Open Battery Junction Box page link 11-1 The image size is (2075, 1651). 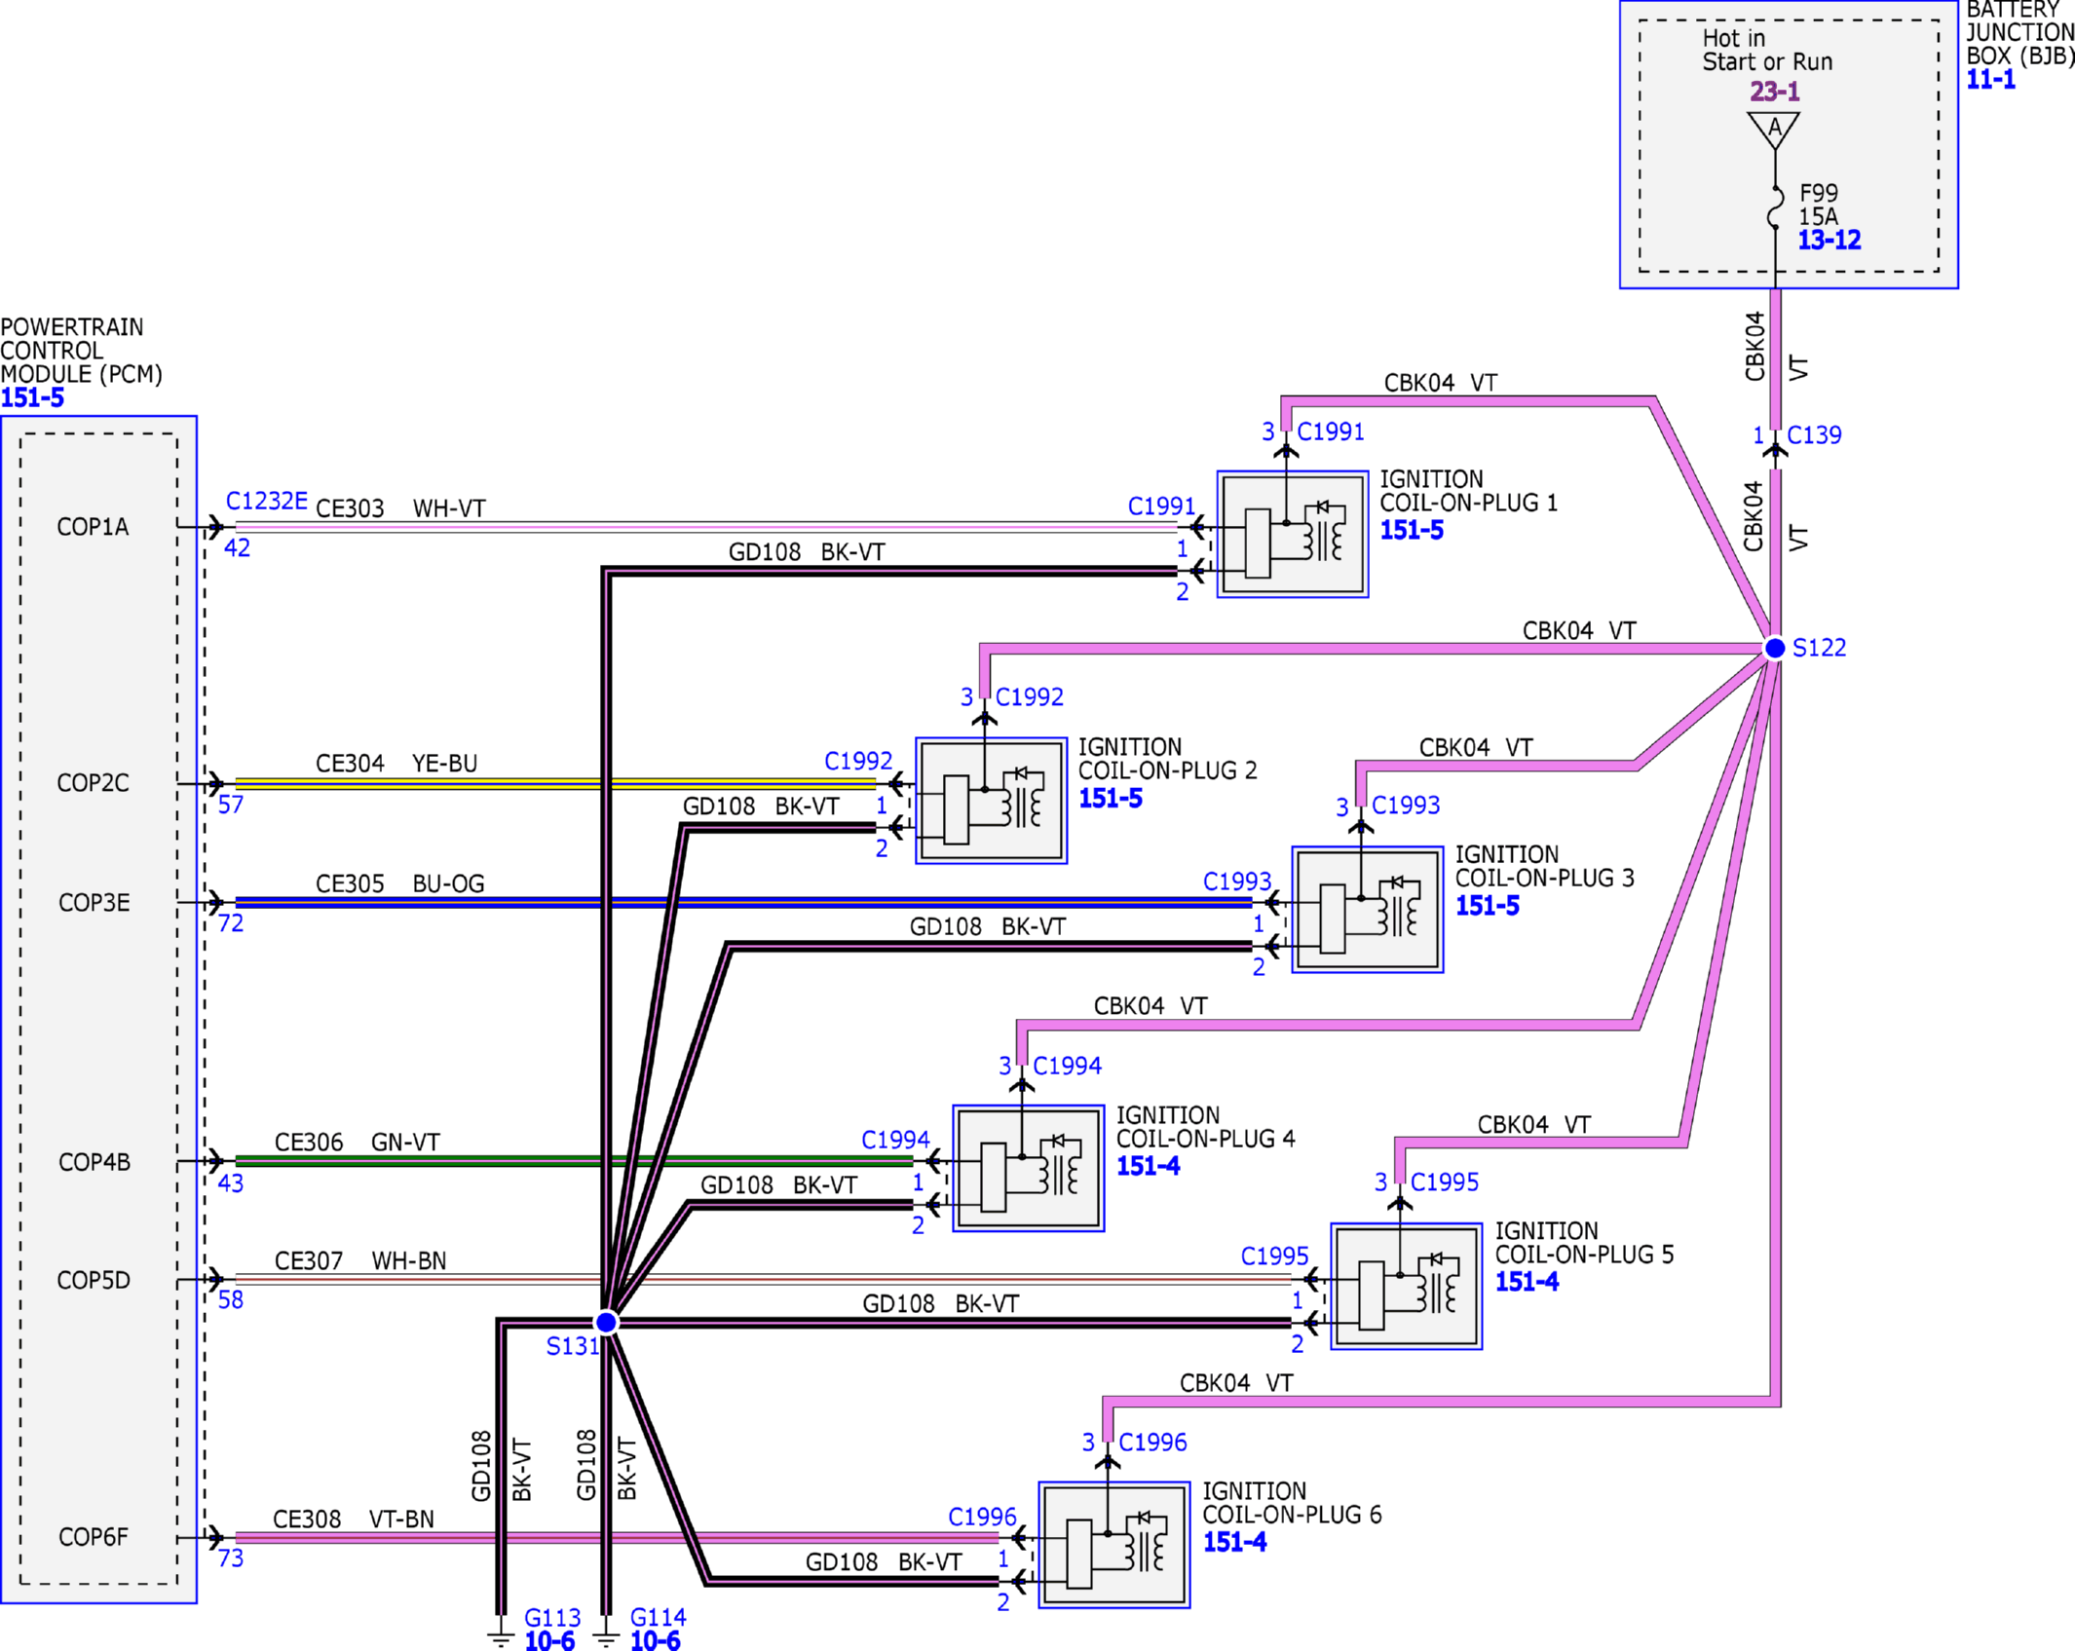1991,80
